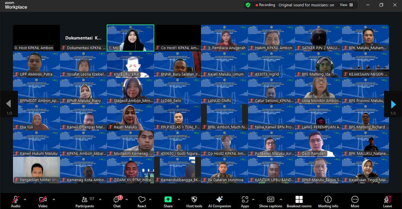Expand audio options arrow next to Audio

25,199
